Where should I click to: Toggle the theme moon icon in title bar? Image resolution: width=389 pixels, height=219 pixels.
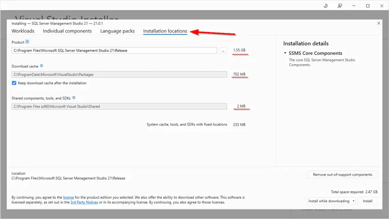point(325,6)
